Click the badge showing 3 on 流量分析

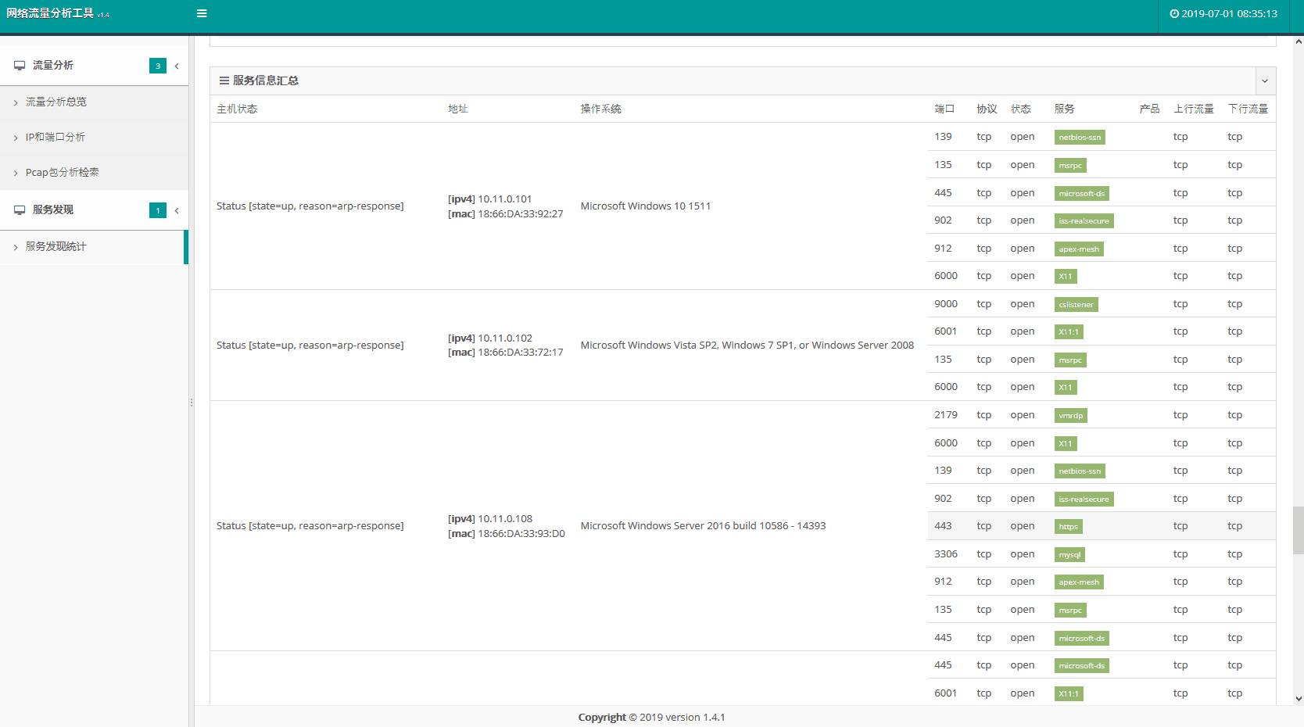(158, 66)
